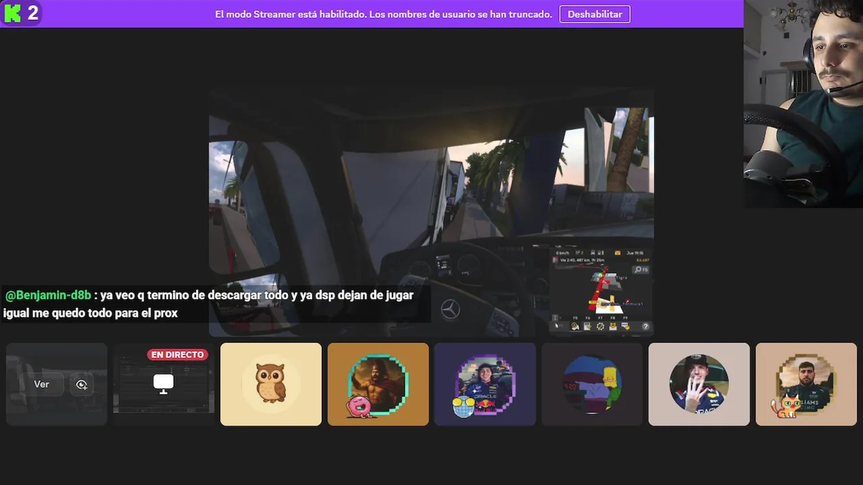Click the eye-plus icon beside Ver
The width and height of the screenshot is (863, 485).
(82, 384)
